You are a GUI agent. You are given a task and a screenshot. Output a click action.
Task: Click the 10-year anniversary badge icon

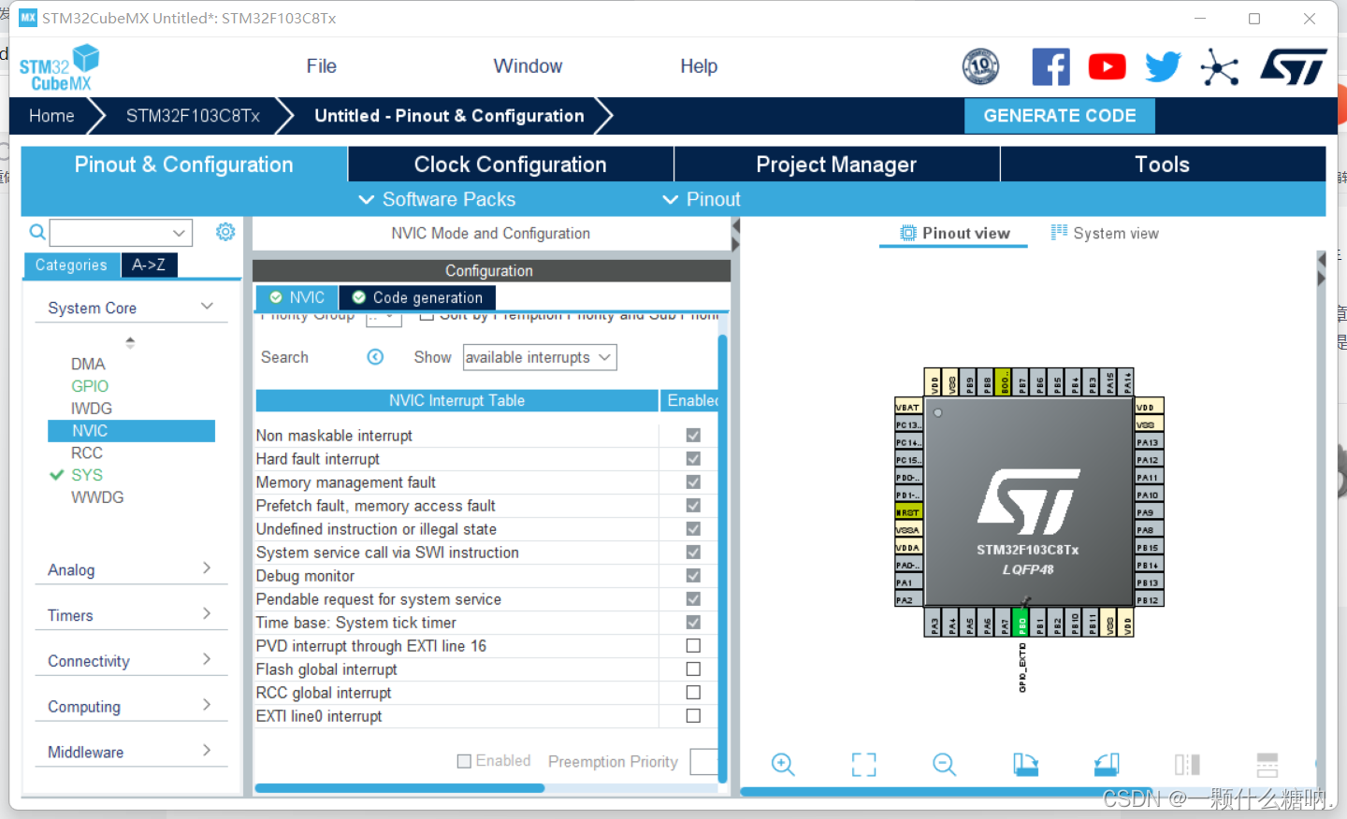pos(980,66)
